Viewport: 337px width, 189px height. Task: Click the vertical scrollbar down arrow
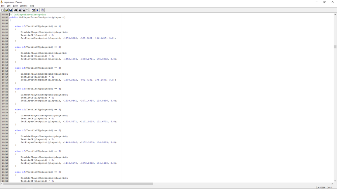(x=335, y=181)
